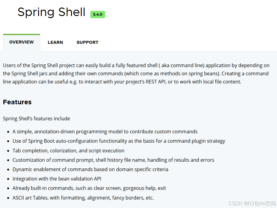Select the Spring Boot auto-configuration bullet point
277x208 pixels.
[x=119, y=141]
